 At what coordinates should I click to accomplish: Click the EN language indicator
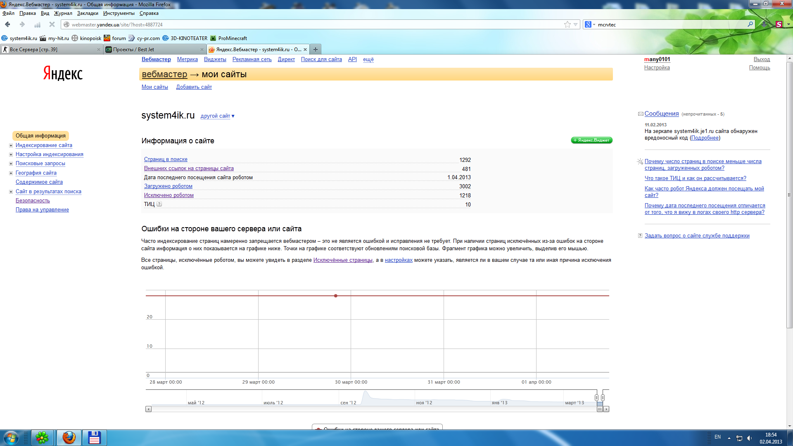pos(717,437)
